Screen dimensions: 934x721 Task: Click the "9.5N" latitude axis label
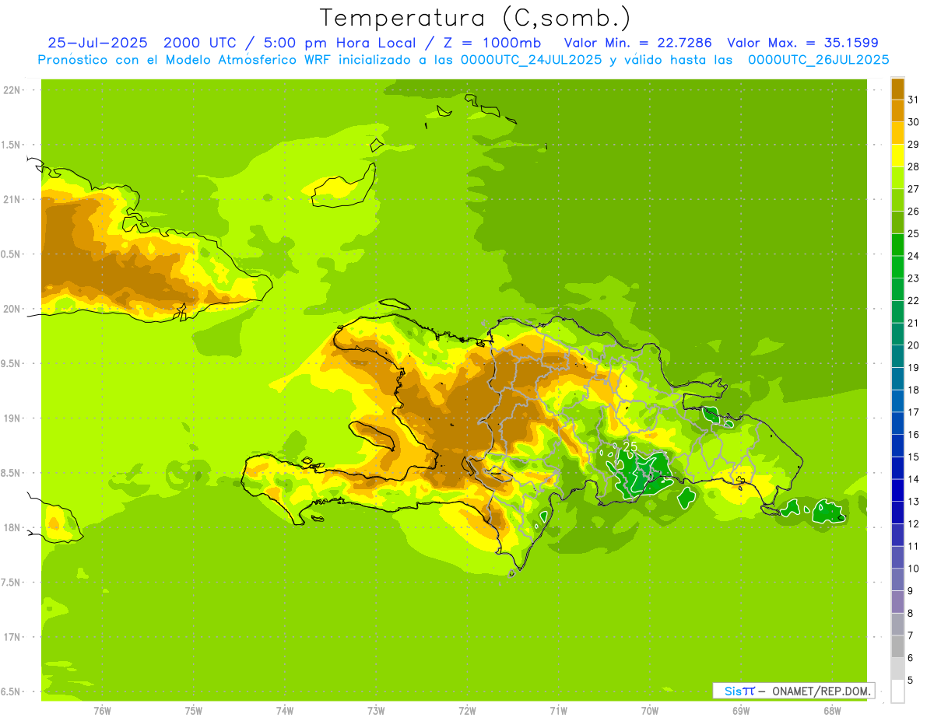[12, 363]
